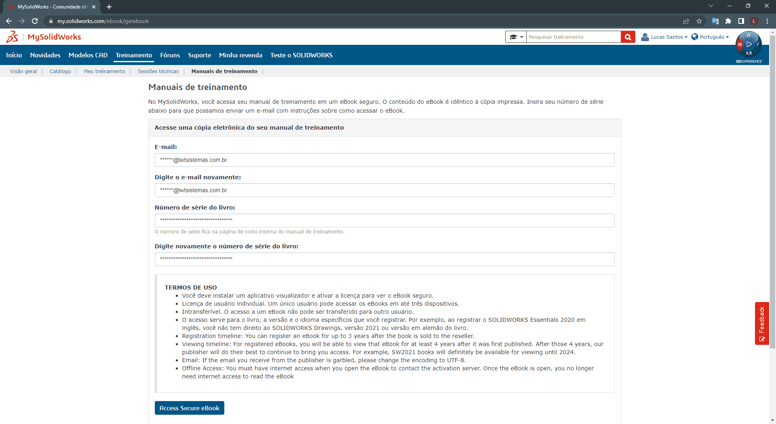Open Teste o SOLIDWORKS menu item
The width and height of the screenshot is (776, 424).
coord(302,55)
